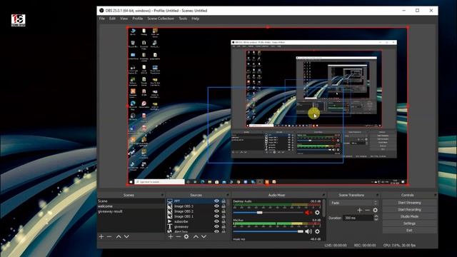This screenshot has height=257, width=457.
Task: Mute Mic/Aux via its speaker icon
Action: pyautogui.click(x=308, y=231)
